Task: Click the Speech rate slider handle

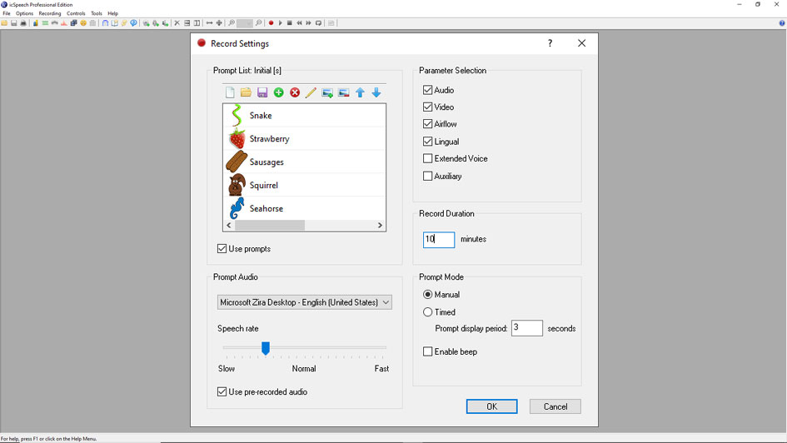Action: [x=266, y=348]
